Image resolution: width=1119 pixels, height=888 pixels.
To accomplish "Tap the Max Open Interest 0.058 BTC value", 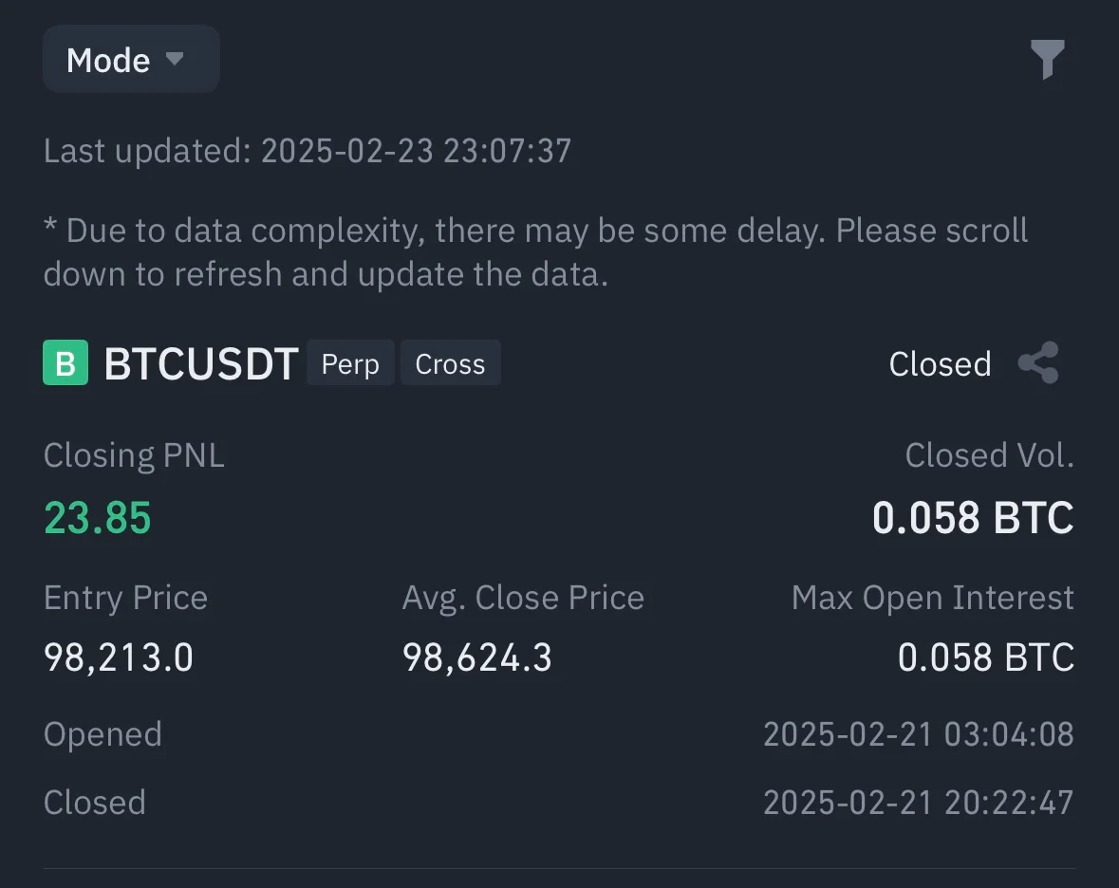I will click(x=985, y=657).
